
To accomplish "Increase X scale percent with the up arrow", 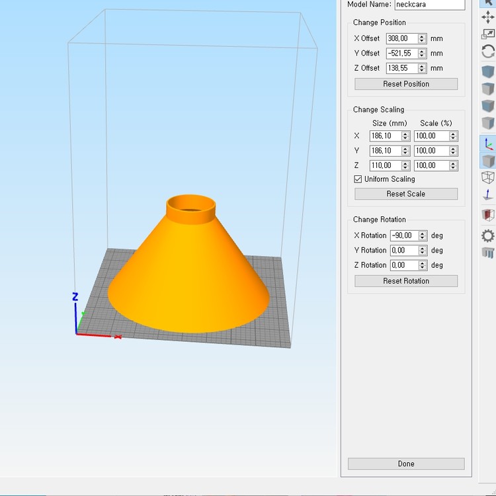I will coord(453,134).
